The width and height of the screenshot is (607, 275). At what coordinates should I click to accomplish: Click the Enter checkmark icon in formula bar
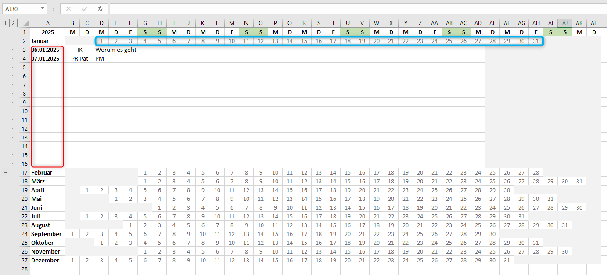coord(84,9)
